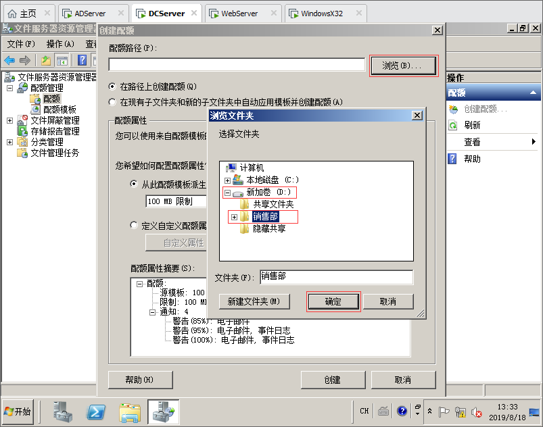
Task: Select 文件管理任务 node
Action: click(x=55, y=153)
